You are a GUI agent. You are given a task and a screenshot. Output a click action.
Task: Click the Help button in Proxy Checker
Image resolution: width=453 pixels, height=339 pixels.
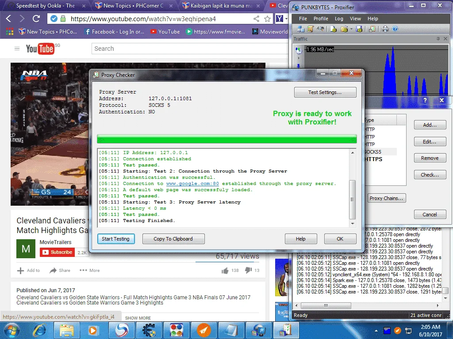tap(301, 239)
